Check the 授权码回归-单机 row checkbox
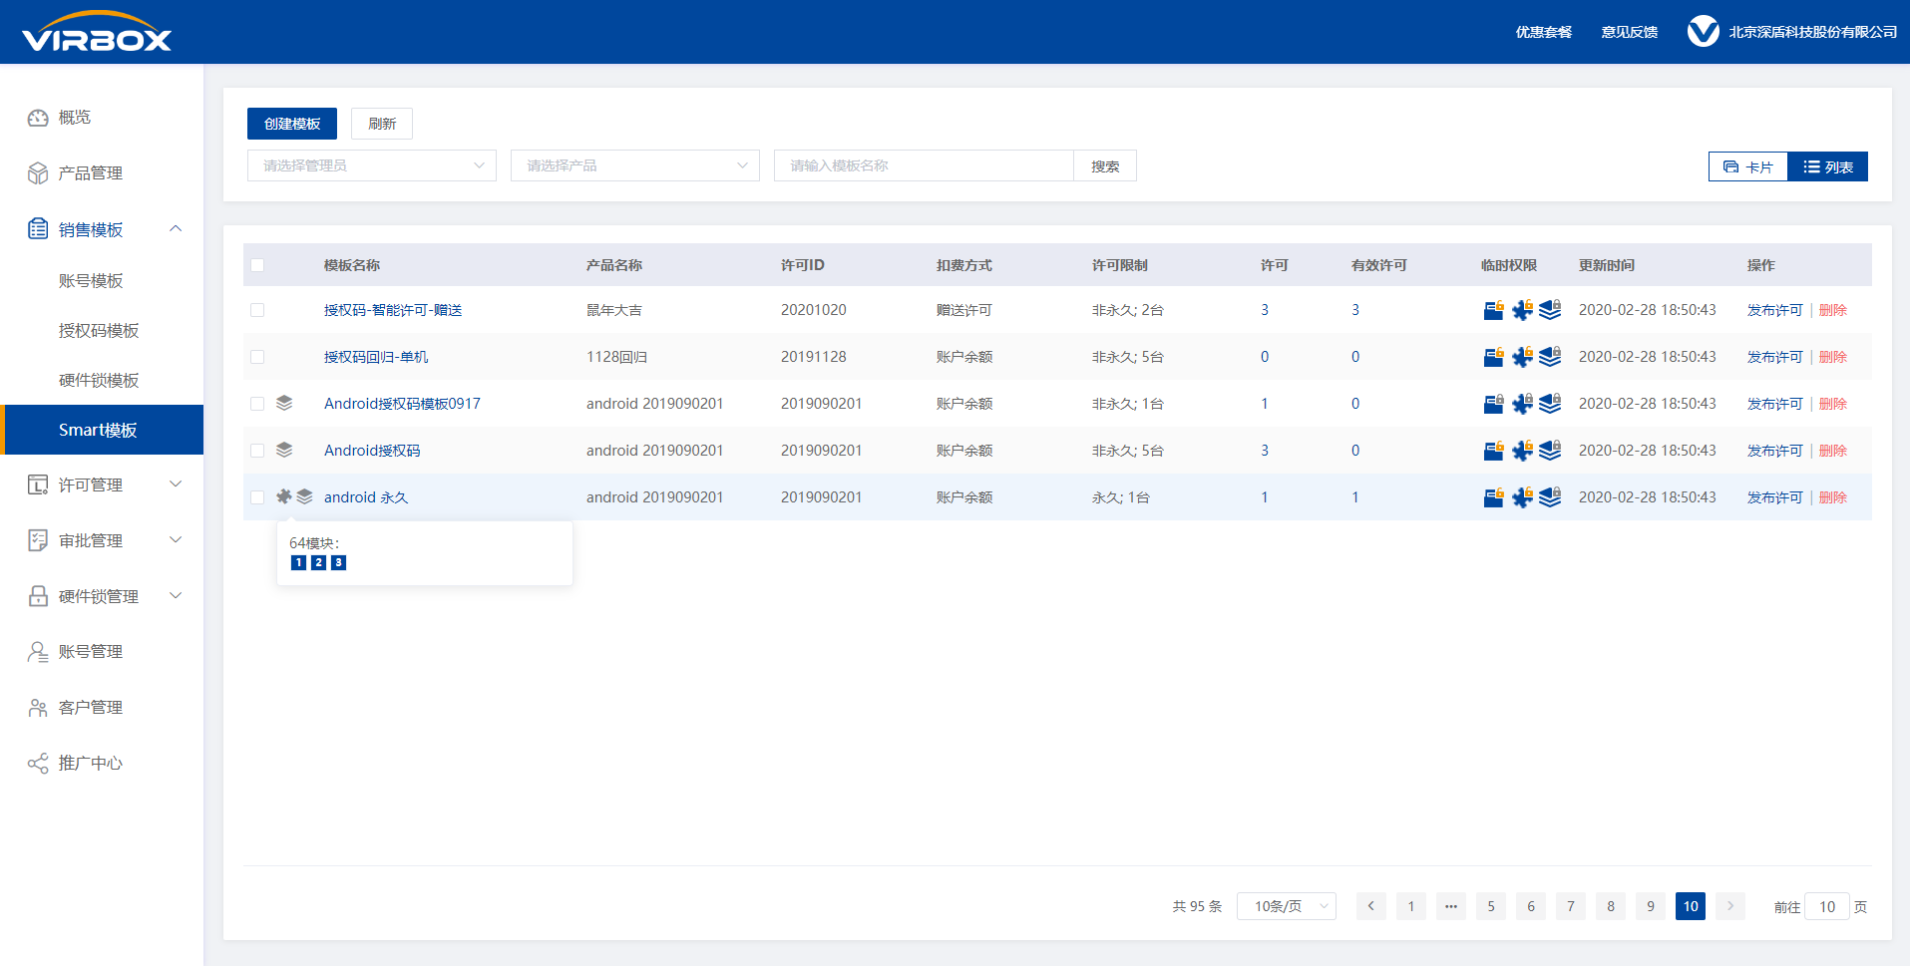 tap(257, 357)
